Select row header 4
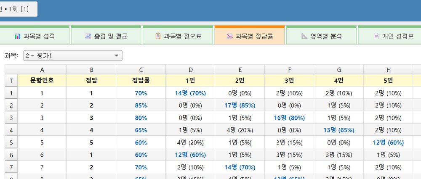Viewport: 421px width, 179px height. click(11, 130)
